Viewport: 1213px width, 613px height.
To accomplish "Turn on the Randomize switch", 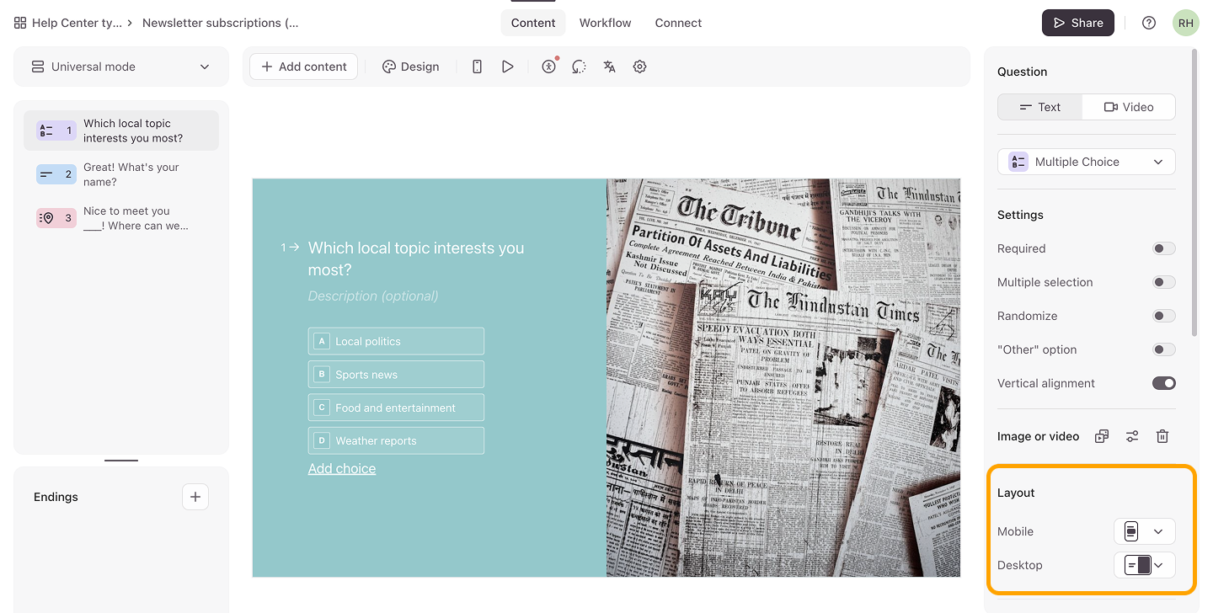I will 1164,316.
